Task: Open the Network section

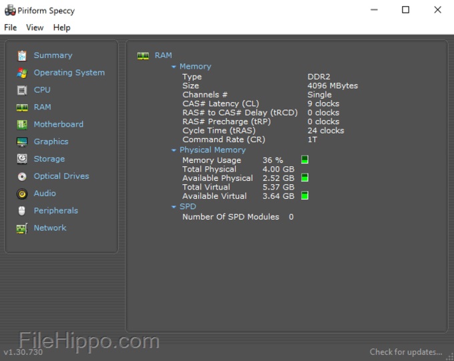Action: (x=50, y=228)
